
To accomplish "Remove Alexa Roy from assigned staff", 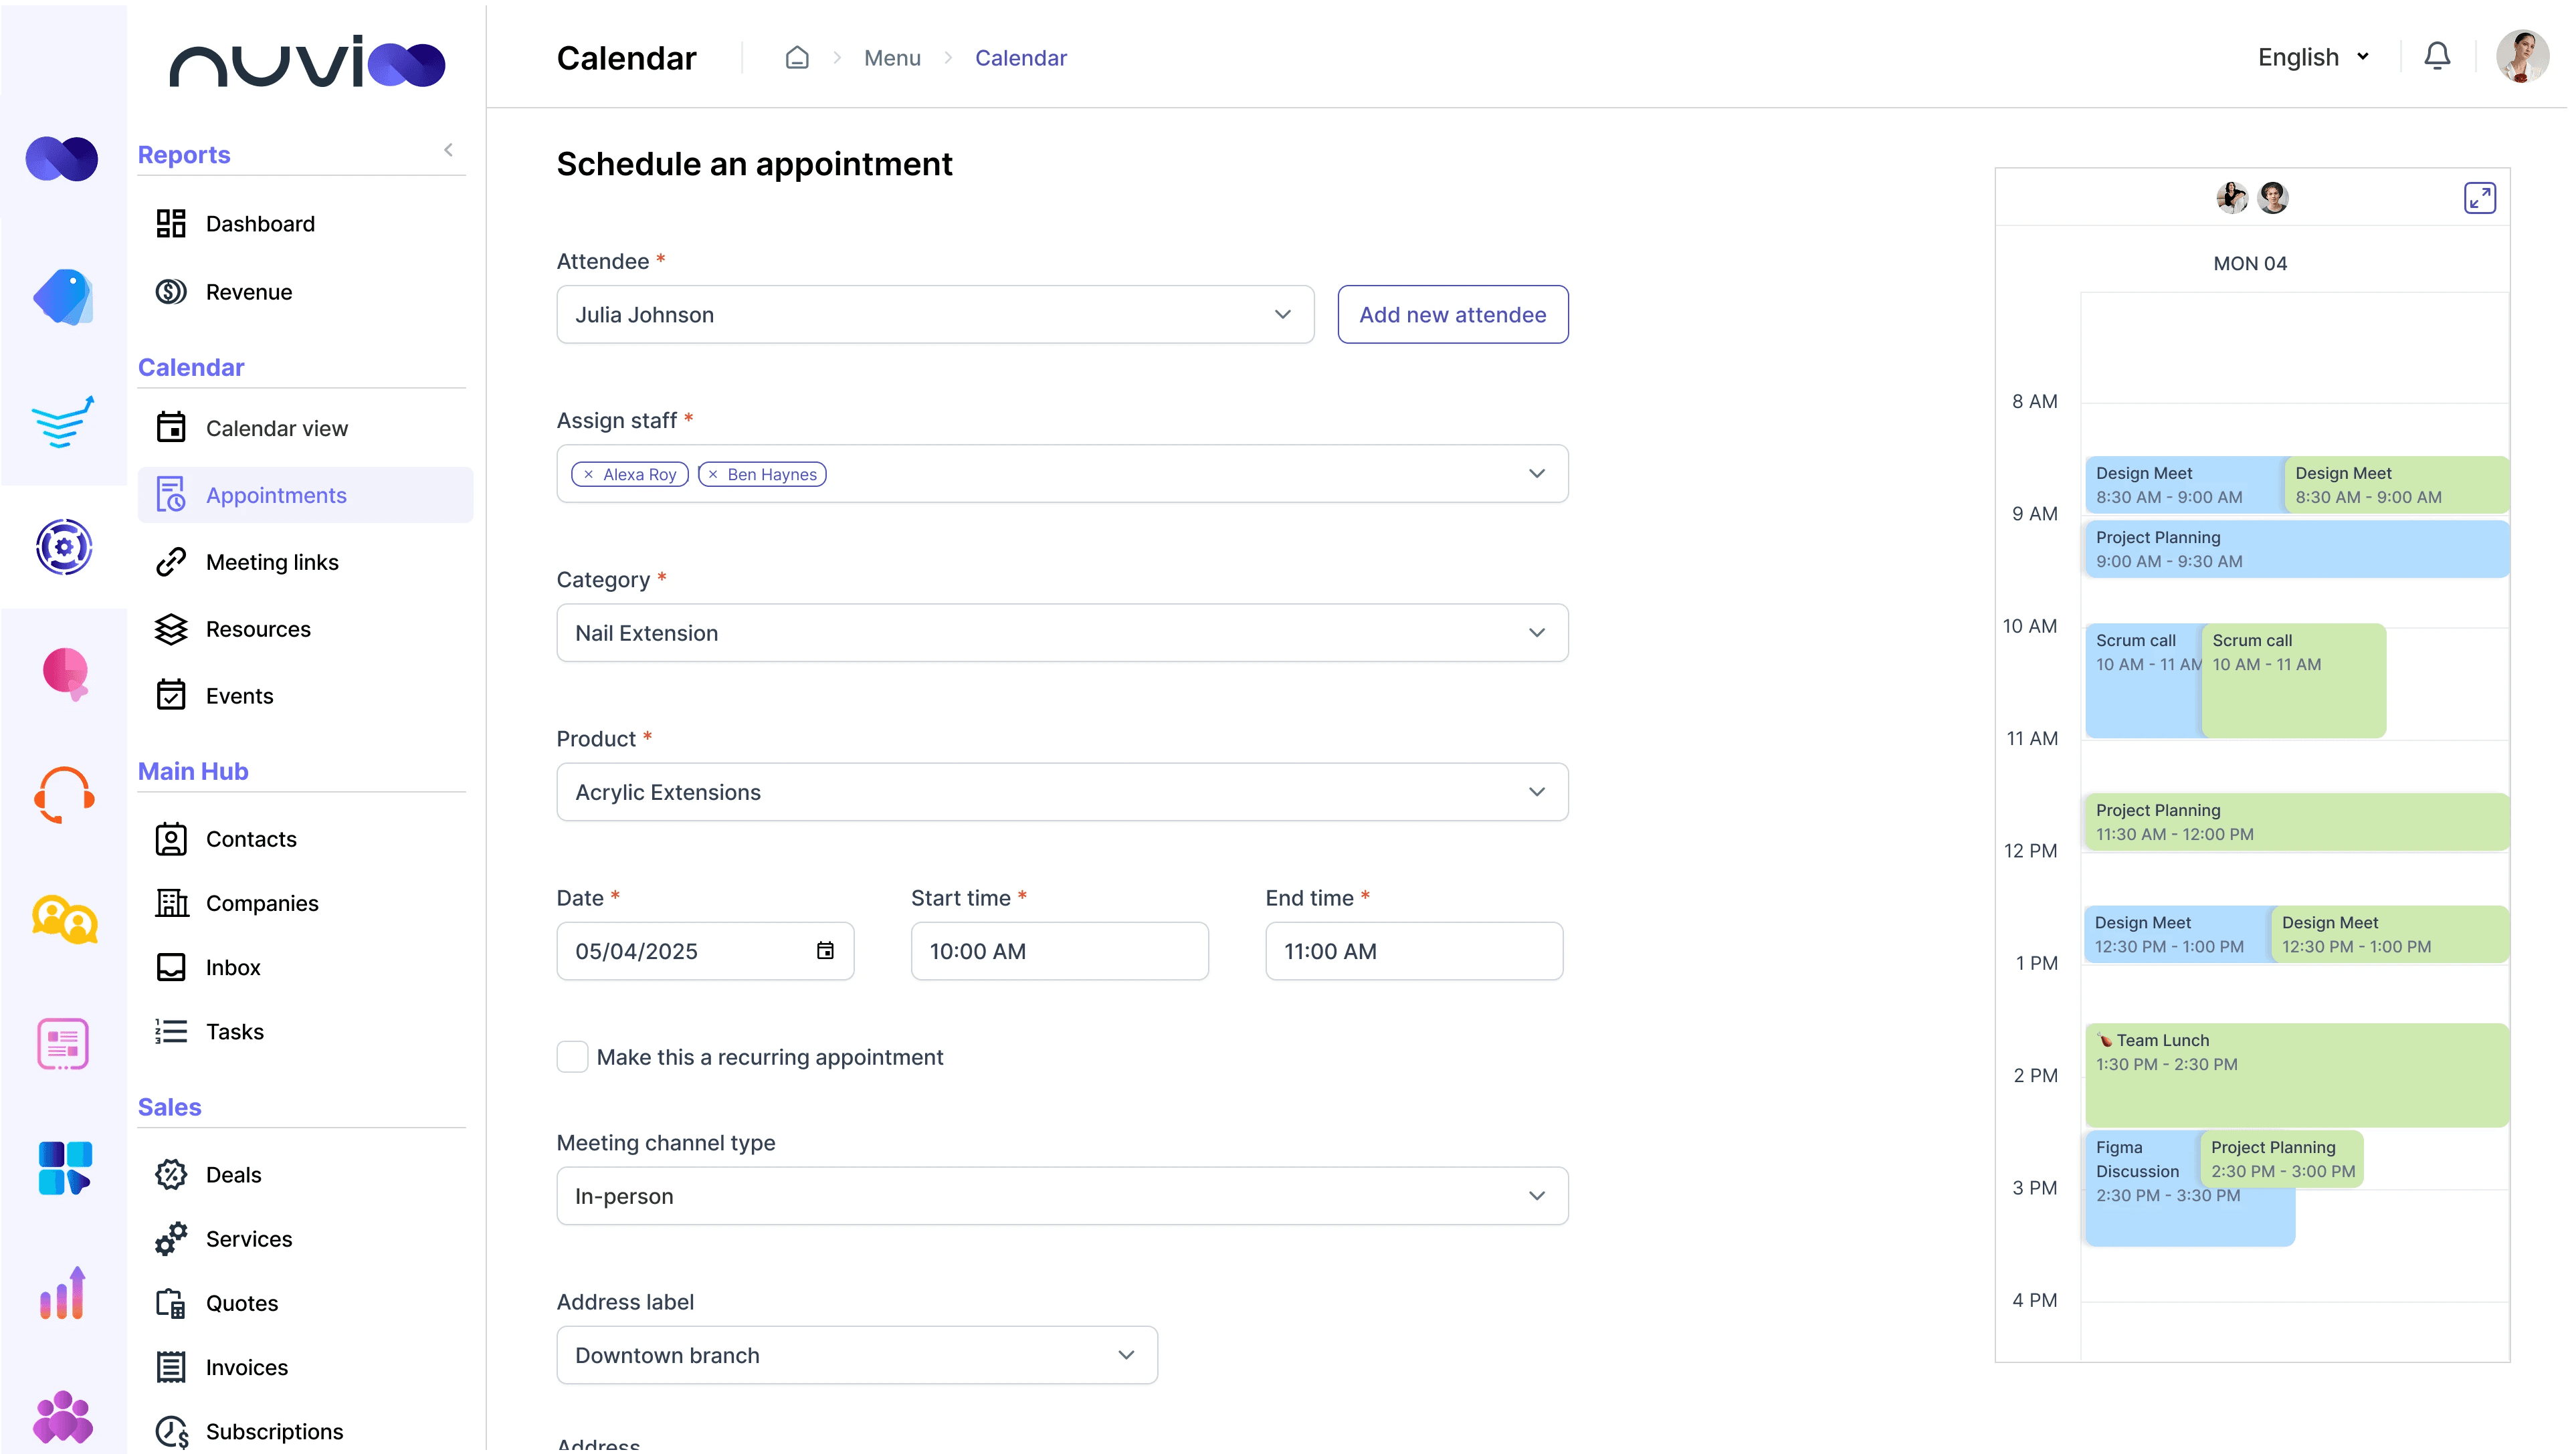I will pos(589,474).
